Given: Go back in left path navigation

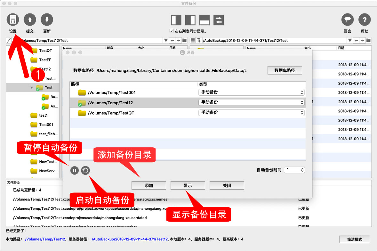Looking at the screenshot, I should [172, 40].
